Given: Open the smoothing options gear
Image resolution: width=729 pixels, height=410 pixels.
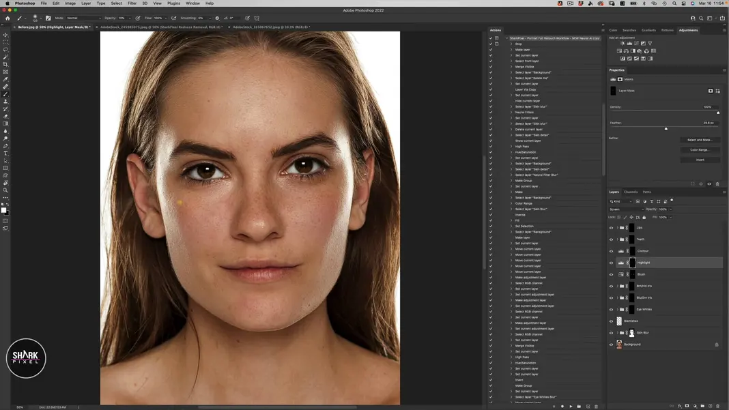Looking at the screenshot, I should pos(216,18).
